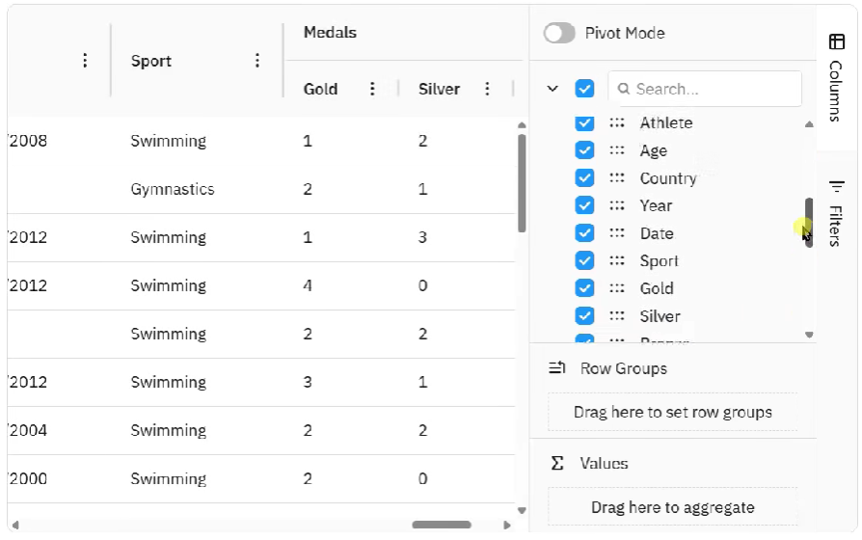The height and width of the screenshot is (540, 862).
Task: Click the Sport column header
Action: [x=151, y=61]
